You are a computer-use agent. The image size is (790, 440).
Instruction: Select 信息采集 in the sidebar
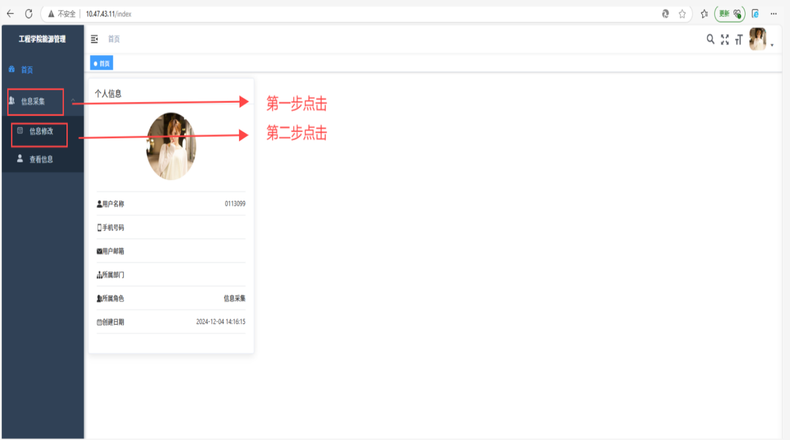tap(33, 101)
